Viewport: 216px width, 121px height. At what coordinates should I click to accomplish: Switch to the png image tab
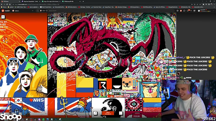(71, 1)
